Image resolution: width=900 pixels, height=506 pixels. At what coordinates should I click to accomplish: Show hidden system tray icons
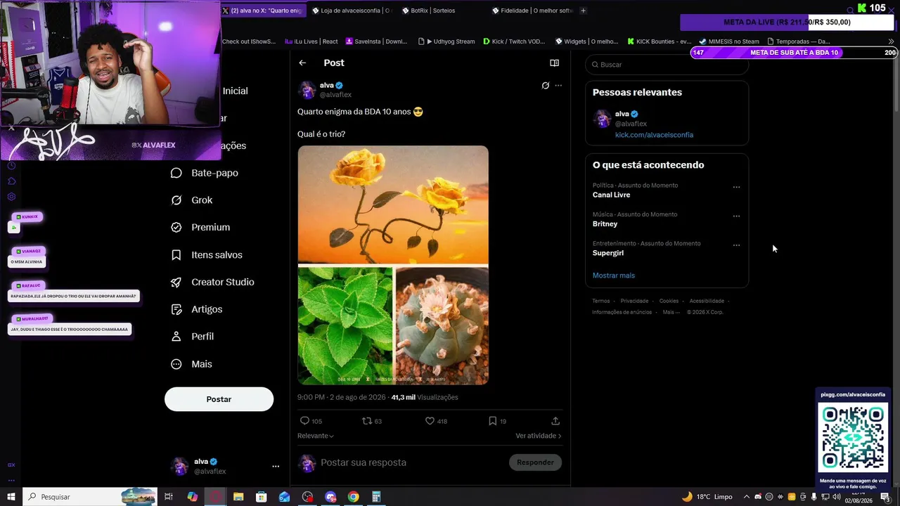pyautogui.click(x=747, y=497)
